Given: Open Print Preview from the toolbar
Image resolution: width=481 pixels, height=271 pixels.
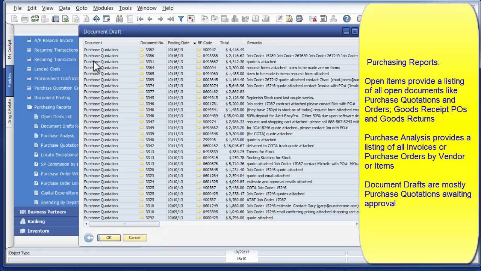Looking at the screenshot, I should [14, 19].
